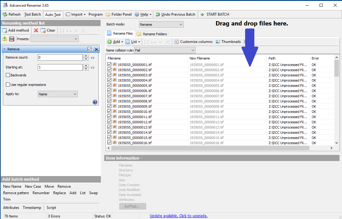Open the Thumbnails view
342x219 pixels.
[228, 42]
